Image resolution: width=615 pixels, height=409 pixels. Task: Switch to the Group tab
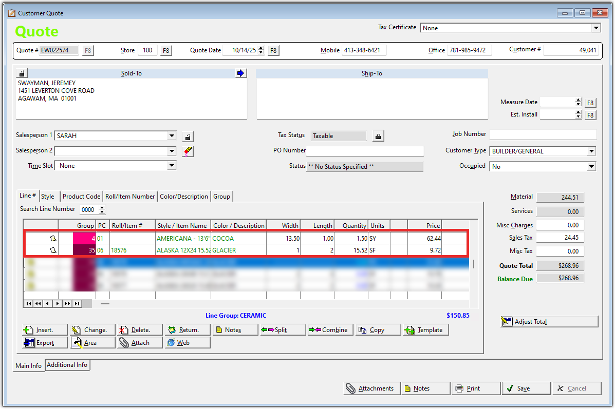click(221, 197)
